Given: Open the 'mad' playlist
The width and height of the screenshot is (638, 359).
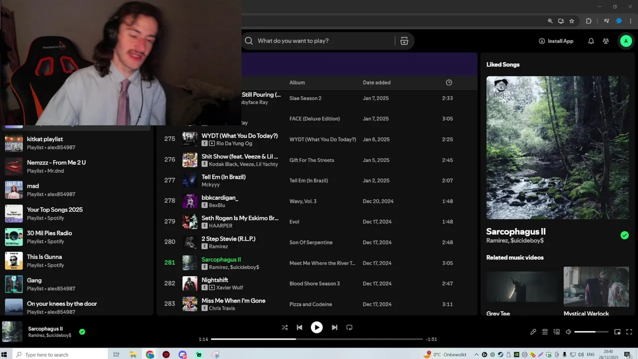Looking at the screenshot, I should [x=77, y=190].
